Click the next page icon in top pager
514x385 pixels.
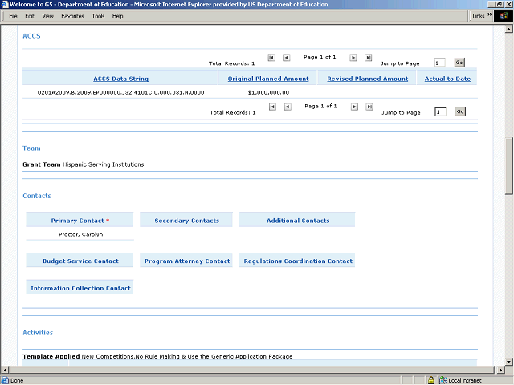pyautogui.click(x=353, y=58)
